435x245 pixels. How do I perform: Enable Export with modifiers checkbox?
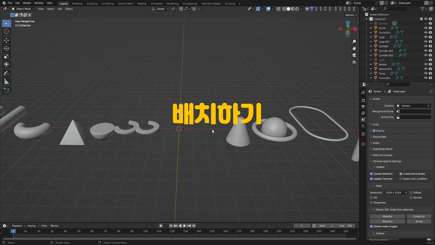(401, 179)
